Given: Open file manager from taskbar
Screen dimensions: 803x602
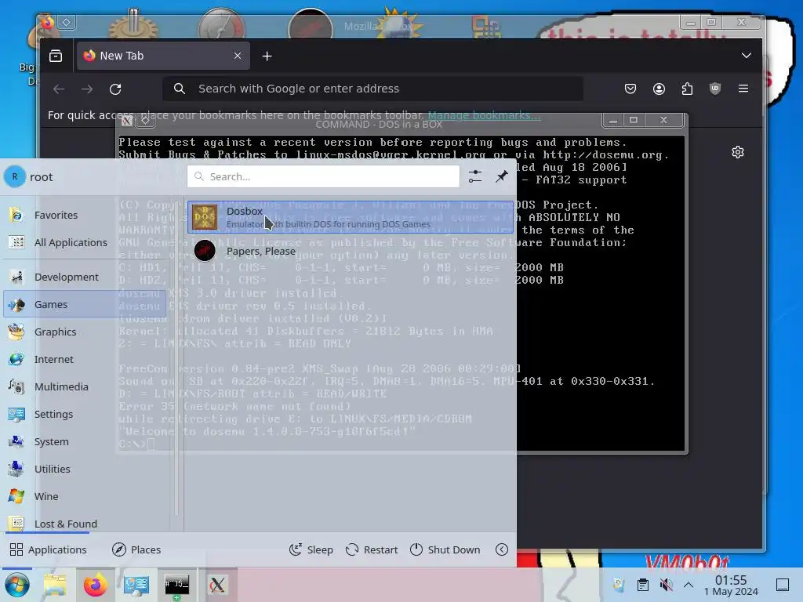Looking at the screenshot, I should (x=55, y=585).
